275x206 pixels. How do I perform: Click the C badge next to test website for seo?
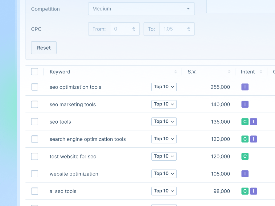point(245,156)
